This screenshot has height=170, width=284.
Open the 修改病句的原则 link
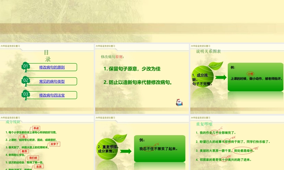pos(52,67)
